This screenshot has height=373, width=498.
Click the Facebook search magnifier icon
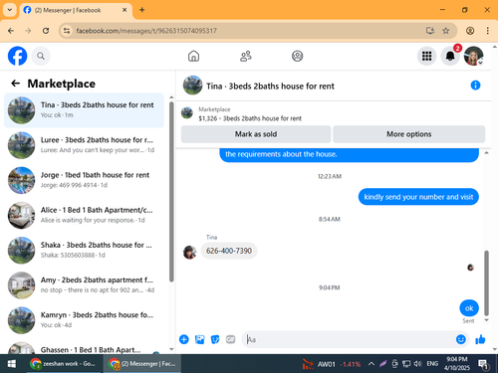click(x=41, y=56)
